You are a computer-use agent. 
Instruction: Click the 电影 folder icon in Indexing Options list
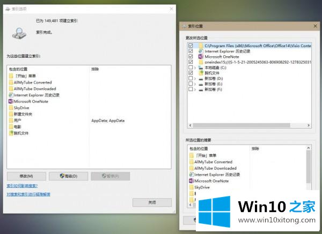[x=11, y=127]
